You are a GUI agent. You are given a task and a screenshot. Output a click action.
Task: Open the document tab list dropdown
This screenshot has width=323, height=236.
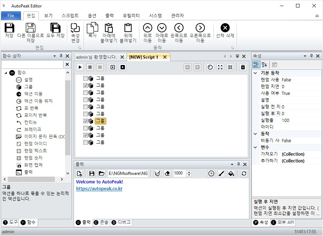click(x=237, y=57)
